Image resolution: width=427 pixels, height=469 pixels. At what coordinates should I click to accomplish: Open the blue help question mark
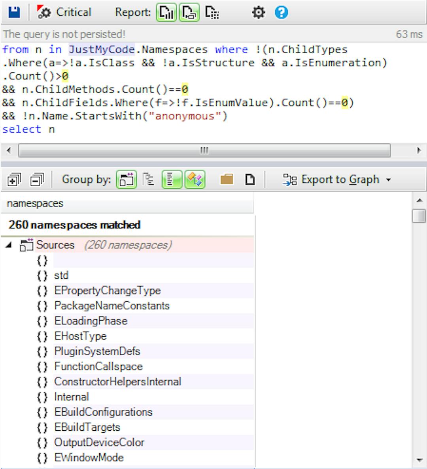click(281, 13)
